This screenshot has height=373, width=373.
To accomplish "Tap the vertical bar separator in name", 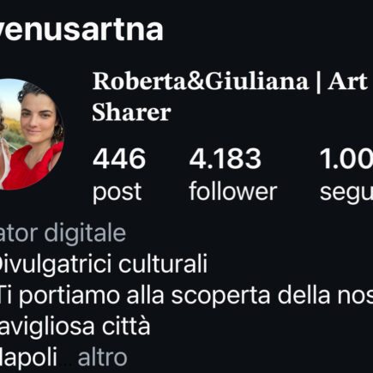I will pos(318,82).
